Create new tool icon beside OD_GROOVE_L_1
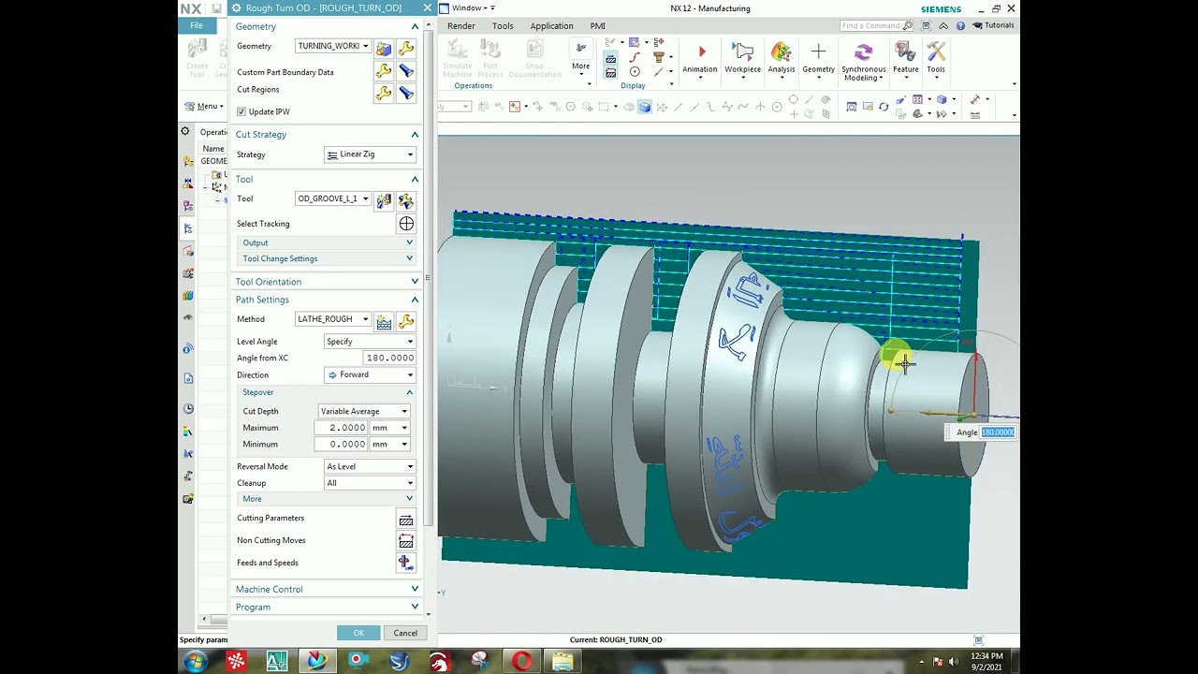 tap(384, 199)
